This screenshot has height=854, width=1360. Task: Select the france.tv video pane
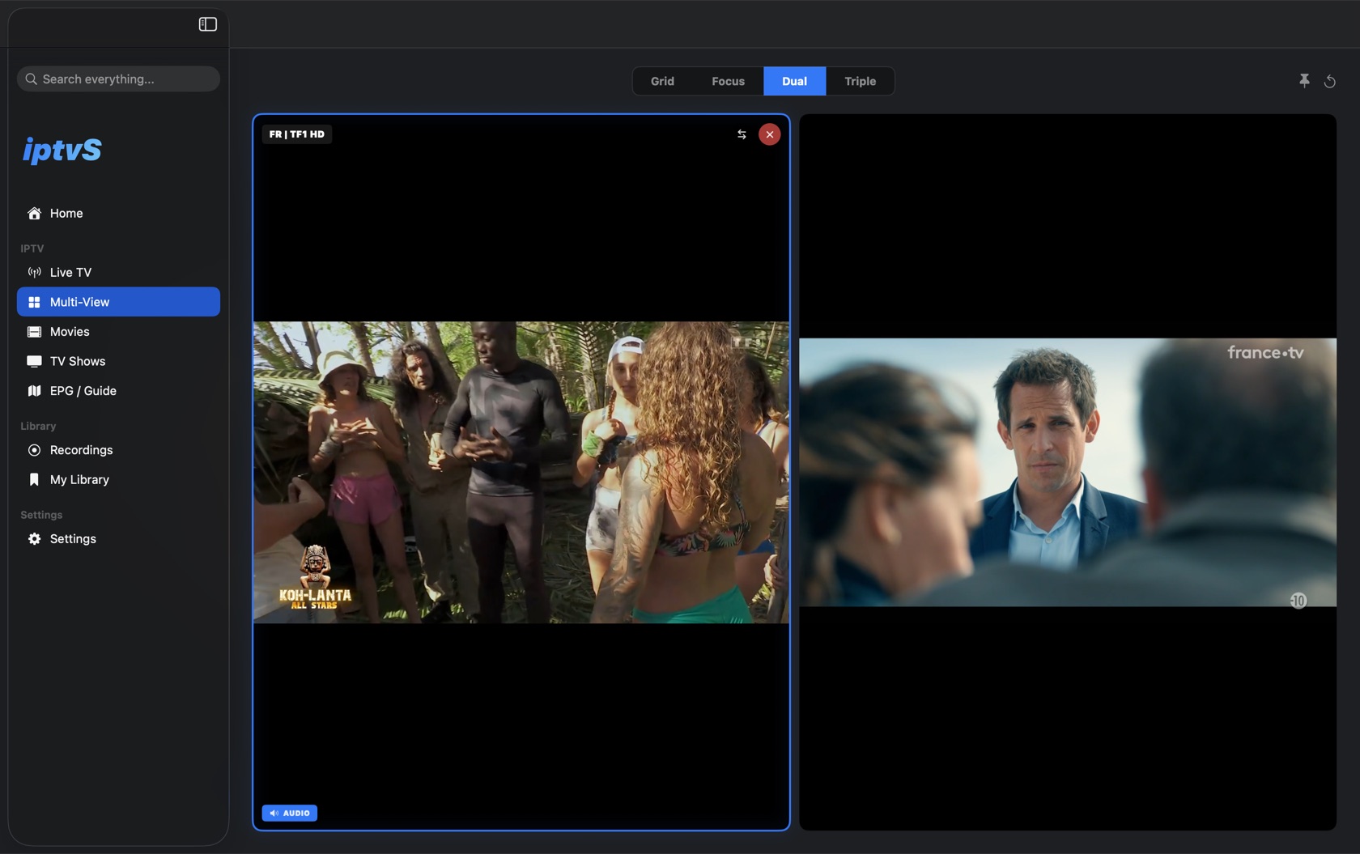coord(1068,473)
